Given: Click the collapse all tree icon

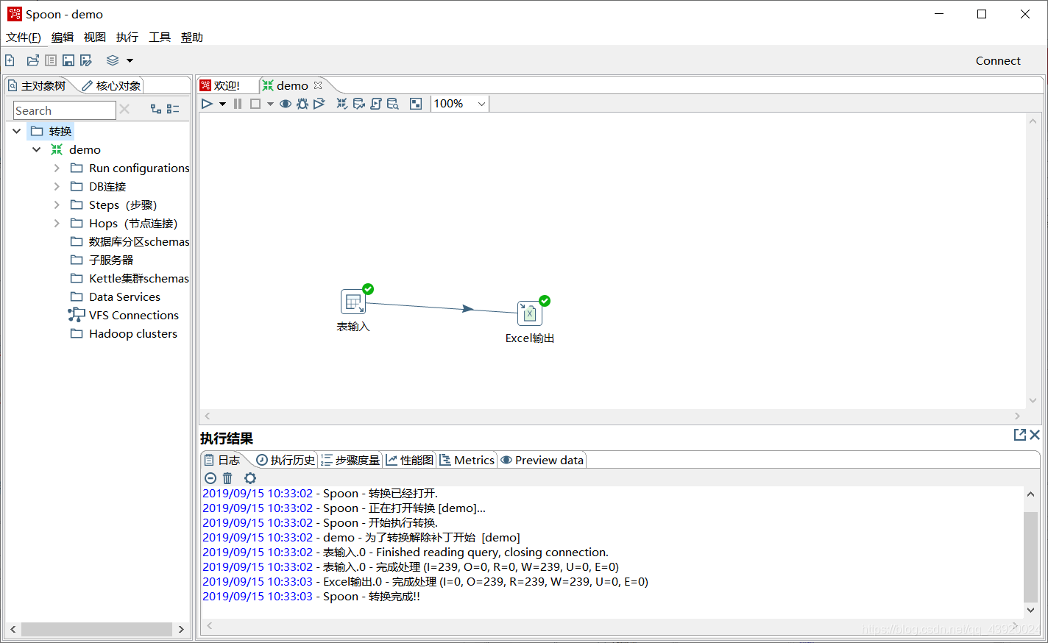Looking at the screenshot, I should (173, 109).
